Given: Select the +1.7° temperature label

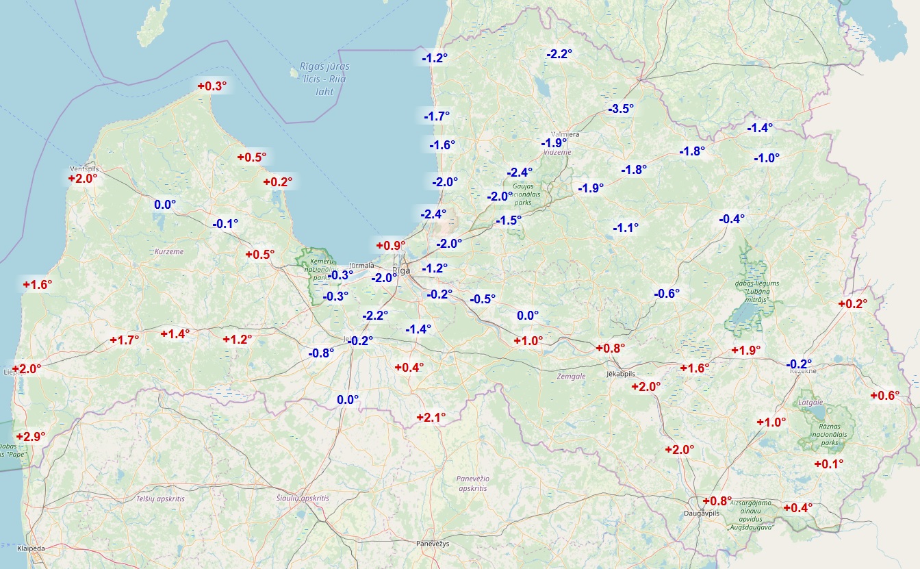Looking at the screenshot, I should click(124, 340).
